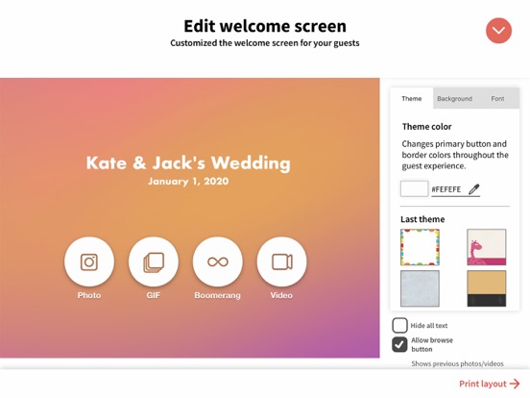The height and width of the screenshot is (398, 530).
Task: Open the Font tab
Action: (x=497, y=98)
